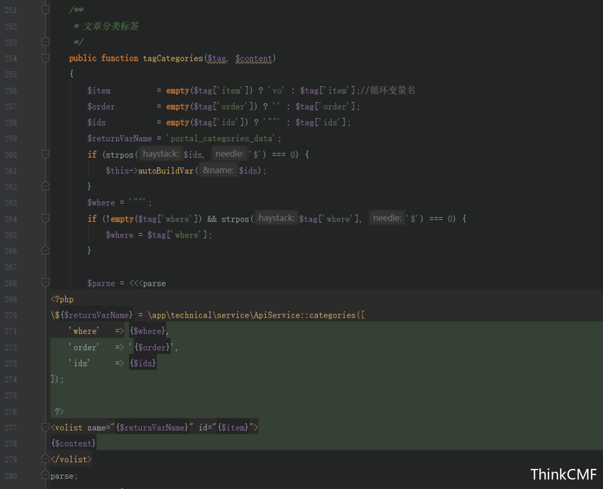Click the 'where' array key on line 271
This screenshot has width=603, height=489.
pyautogui.click(x=84, y=331)
